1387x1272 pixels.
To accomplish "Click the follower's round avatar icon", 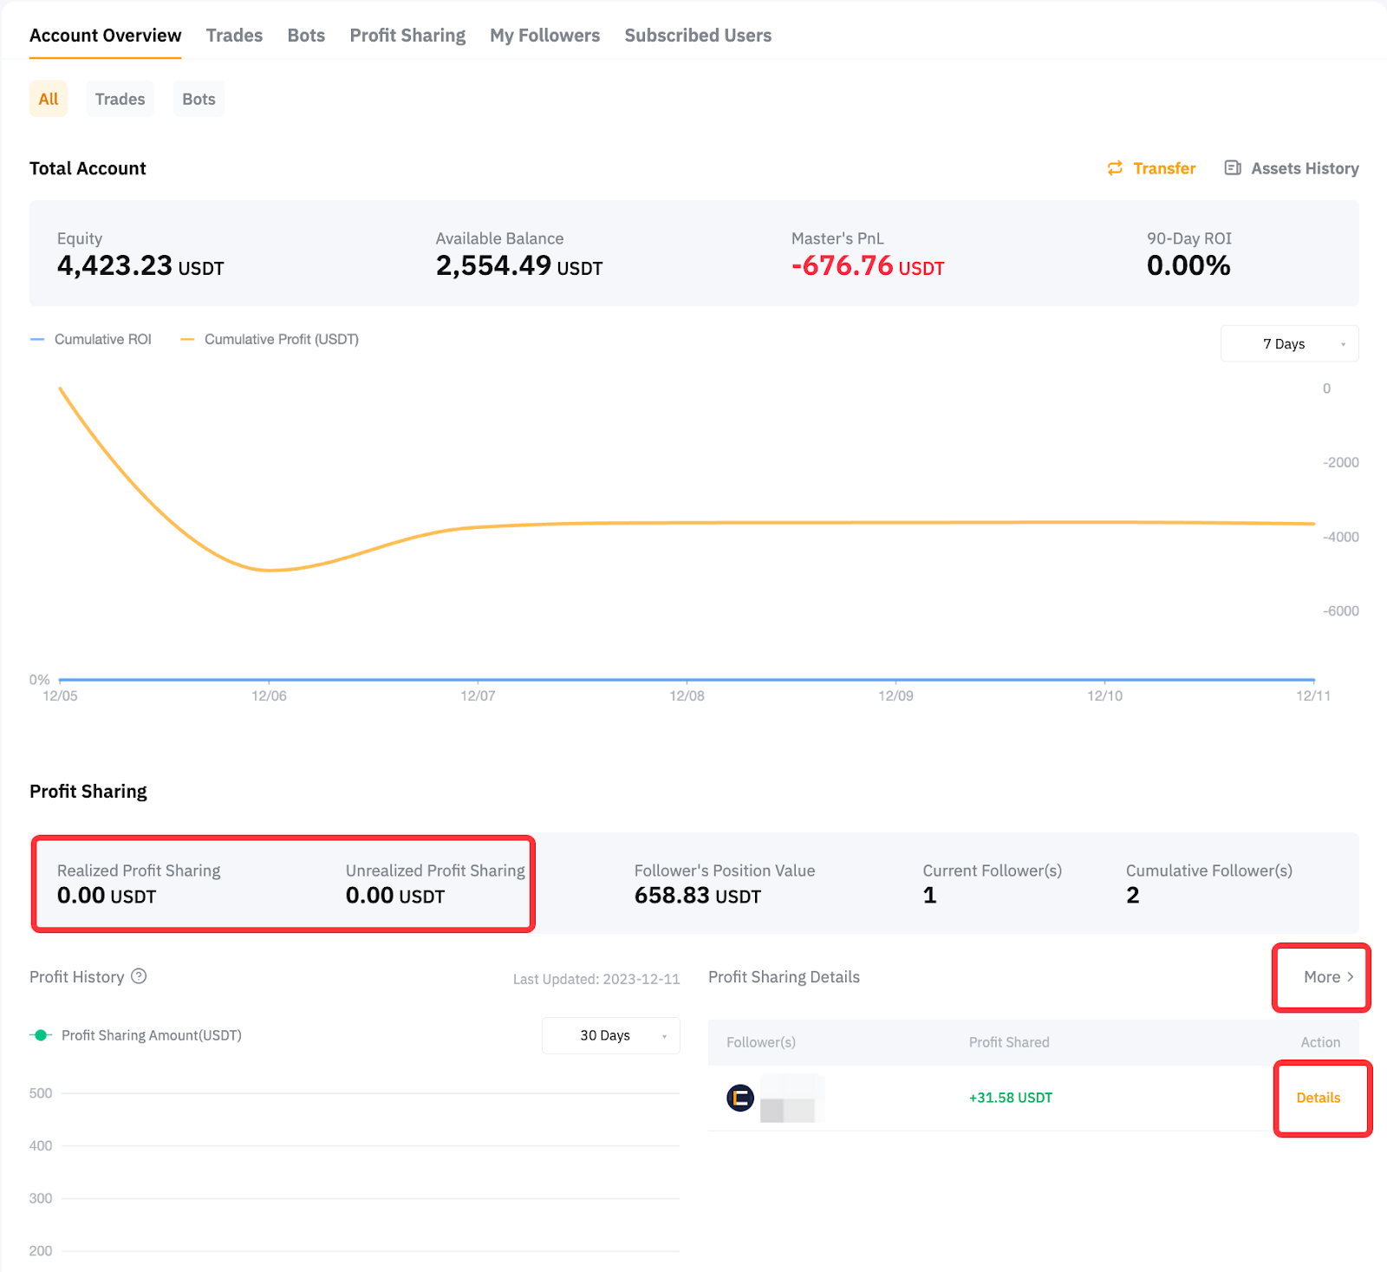I will pyautogui.click(x=739, y=1098).
